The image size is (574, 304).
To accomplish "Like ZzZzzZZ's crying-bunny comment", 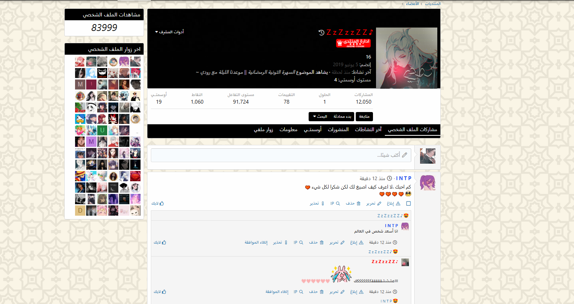I will (x=160, y=292).
